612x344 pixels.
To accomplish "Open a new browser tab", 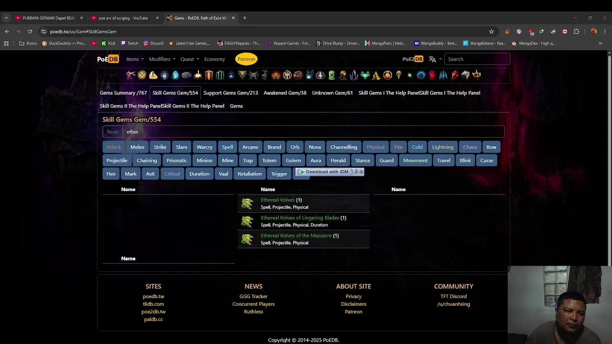I will coord(244,18).
